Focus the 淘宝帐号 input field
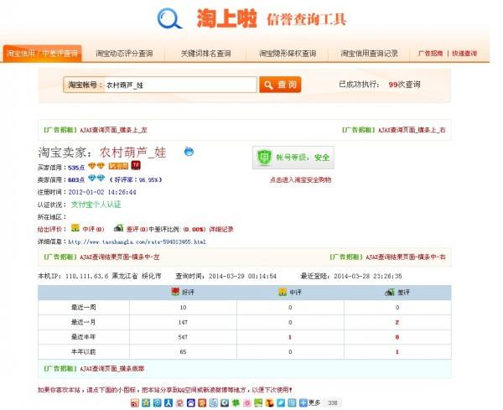 pyautogui.click(x=180, y=85)
